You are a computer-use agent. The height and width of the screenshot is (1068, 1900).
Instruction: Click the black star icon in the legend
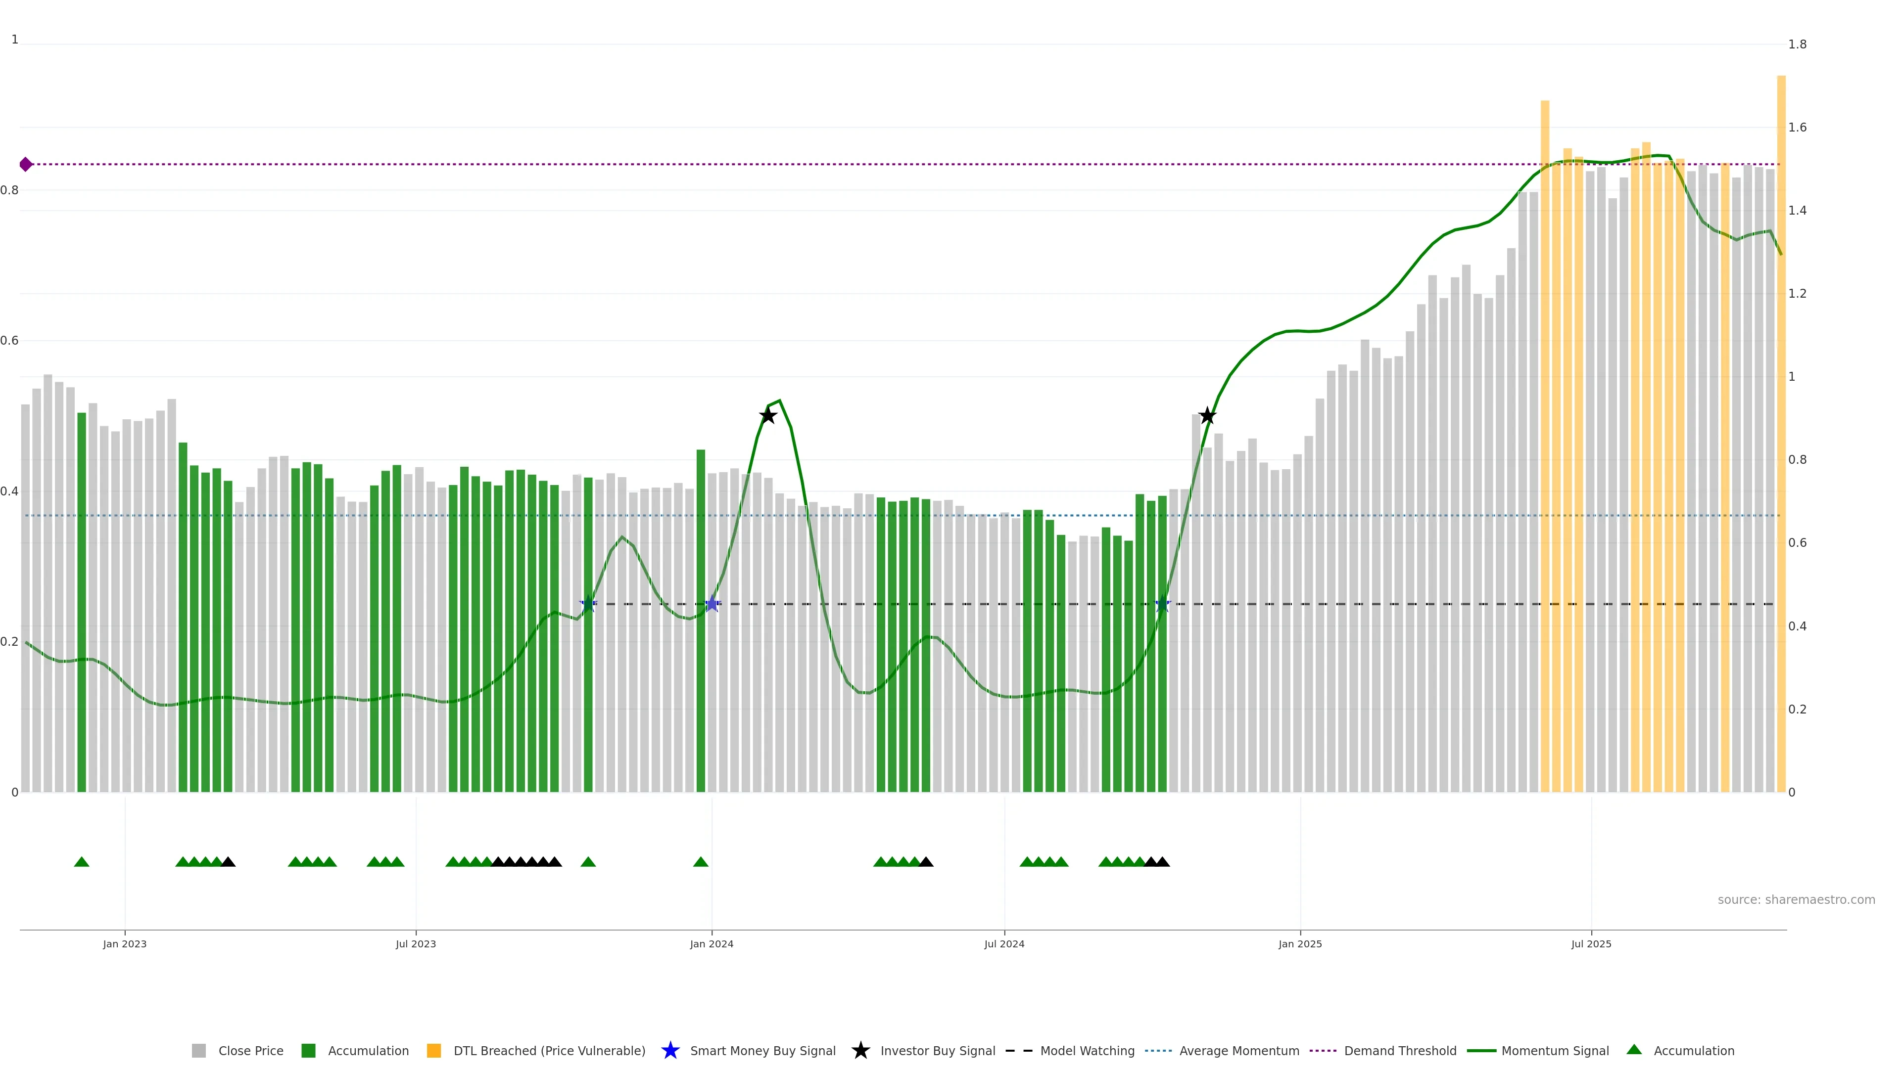click(x=860, y=1050)
